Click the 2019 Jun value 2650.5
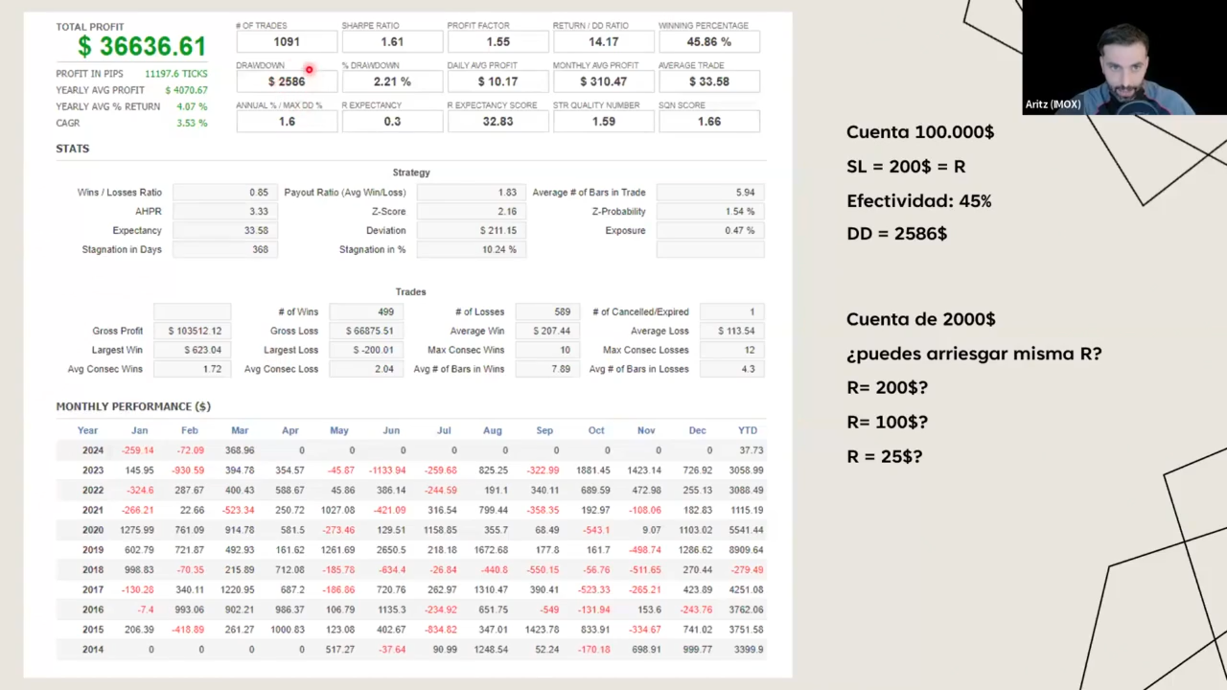 pyautogui.click(x=391, y=550)
